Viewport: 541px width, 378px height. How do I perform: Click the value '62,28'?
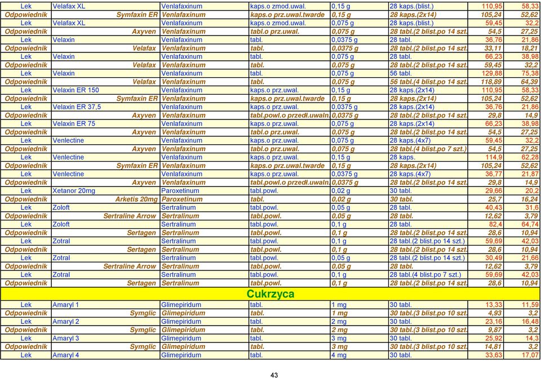click(x=530, y=157)
